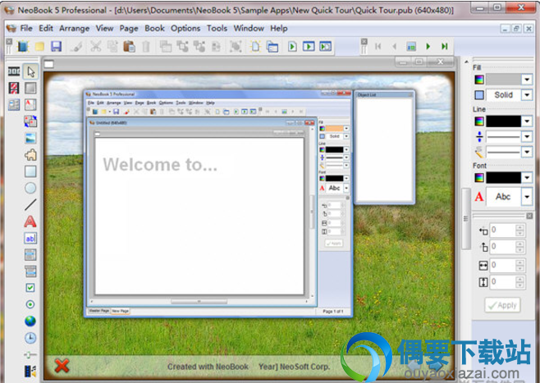Viewport: 540px width, 383px height.
Task: Select the Text Entry field tool
Action: pos(30,238)
